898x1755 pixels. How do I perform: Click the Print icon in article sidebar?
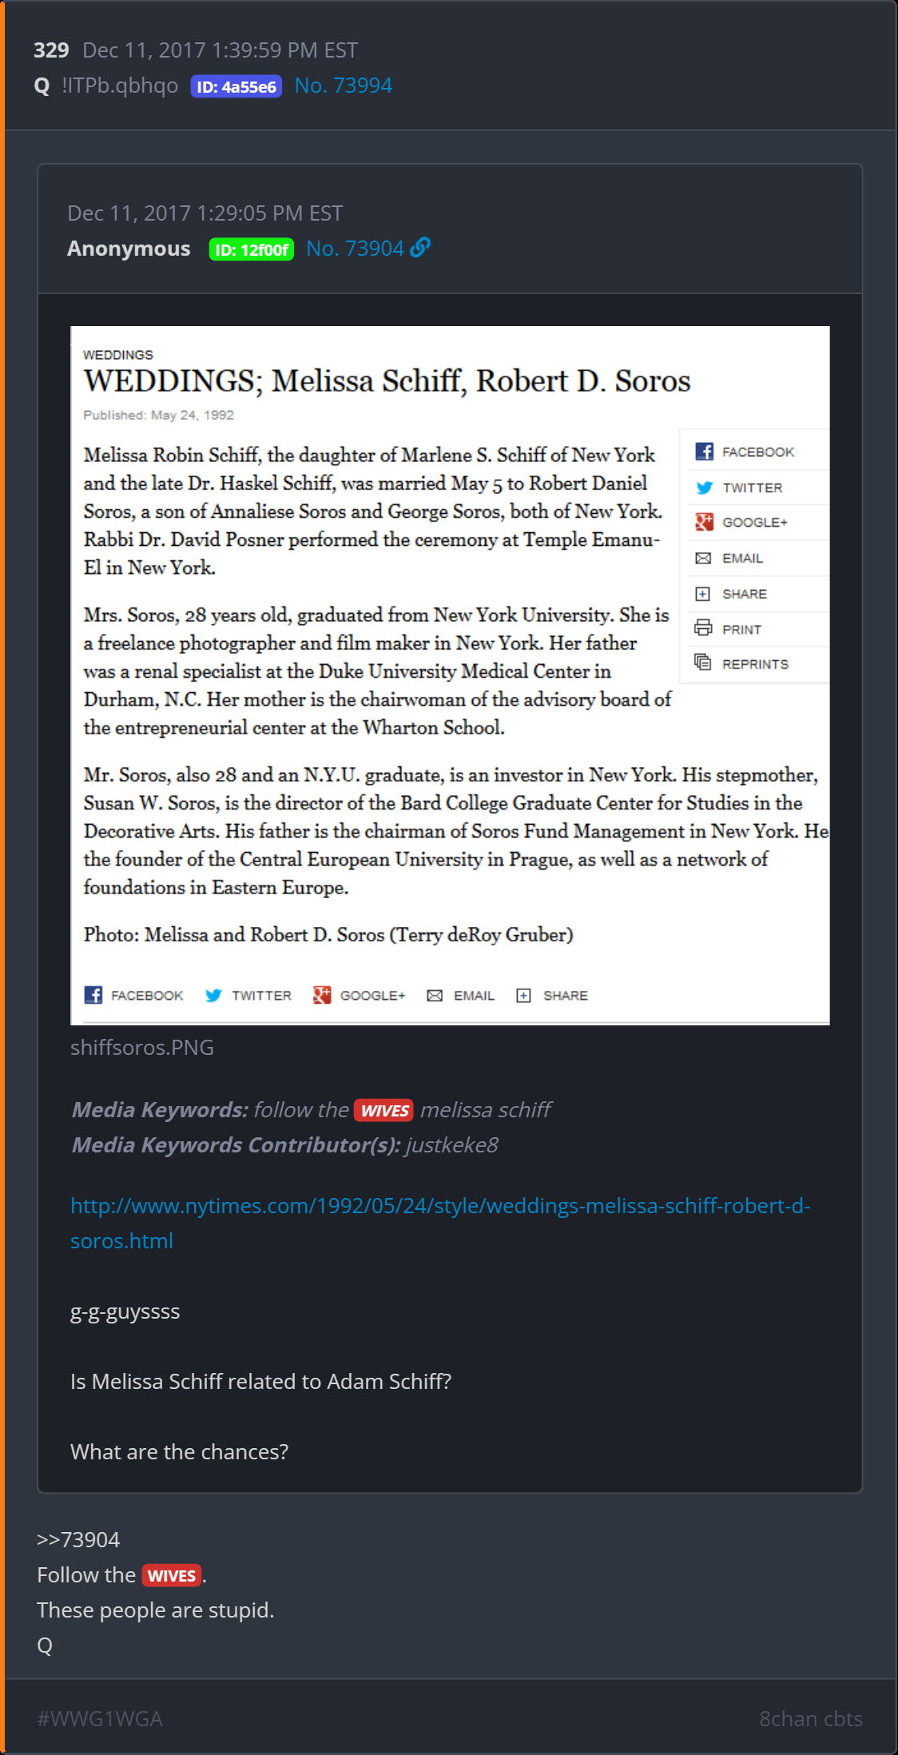click(703, 628)
